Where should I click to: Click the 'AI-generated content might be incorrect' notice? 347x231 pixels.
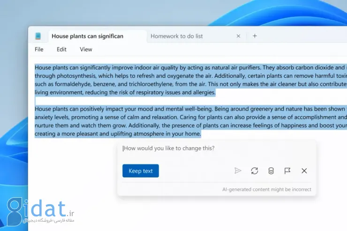tap(267, 189)
